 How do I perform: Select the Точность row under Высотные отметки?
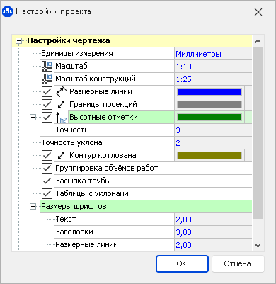coord(72,130)
